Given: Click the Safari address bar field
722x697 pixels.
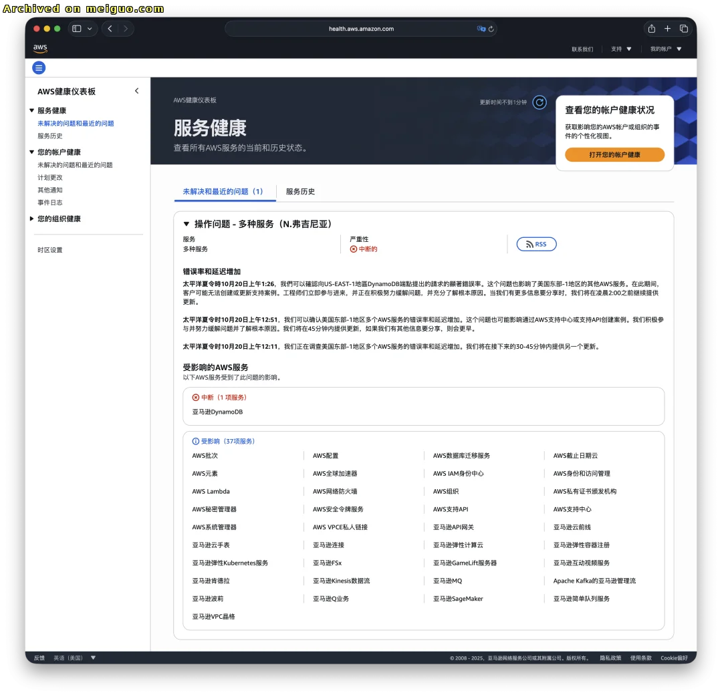Looking at the screenshot, I should [x=361, y=29].
